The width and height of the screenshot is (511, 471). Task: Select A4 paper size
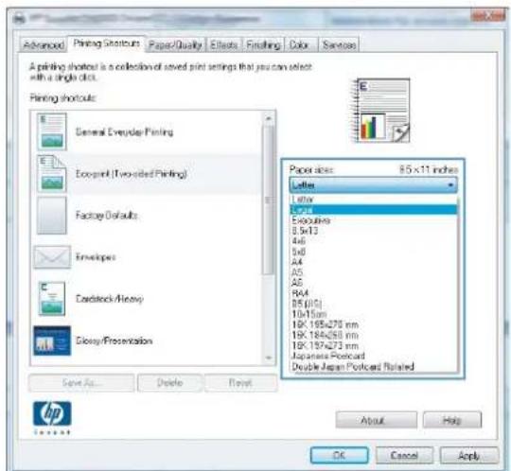click(374, 262)
